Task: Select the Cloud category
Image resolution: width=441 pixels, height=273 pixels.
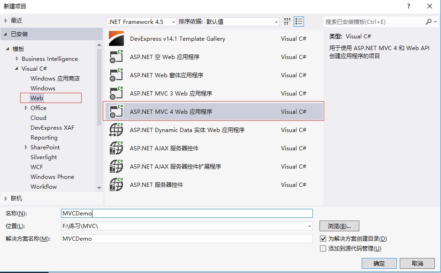Action: pos(38,118)
